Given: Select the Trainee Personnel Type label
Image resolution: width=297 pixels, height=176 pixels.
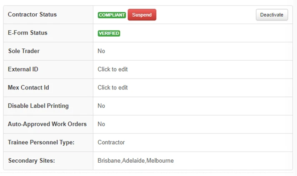Looking at the screenshot, I should point(41,142).
